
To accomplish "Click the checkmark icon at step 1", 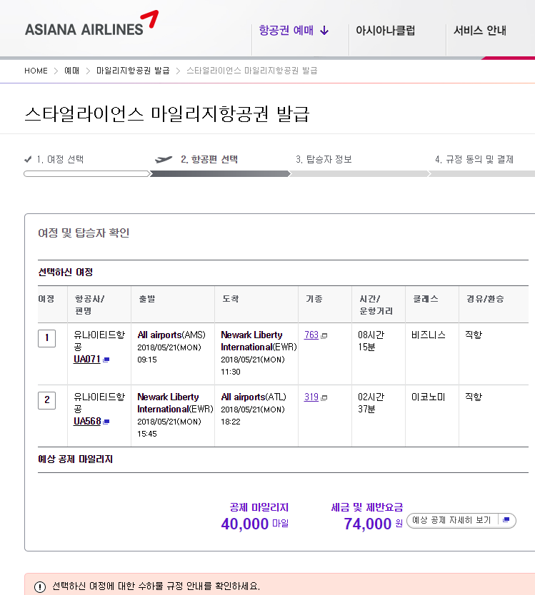I will click(x=28, y=159).
